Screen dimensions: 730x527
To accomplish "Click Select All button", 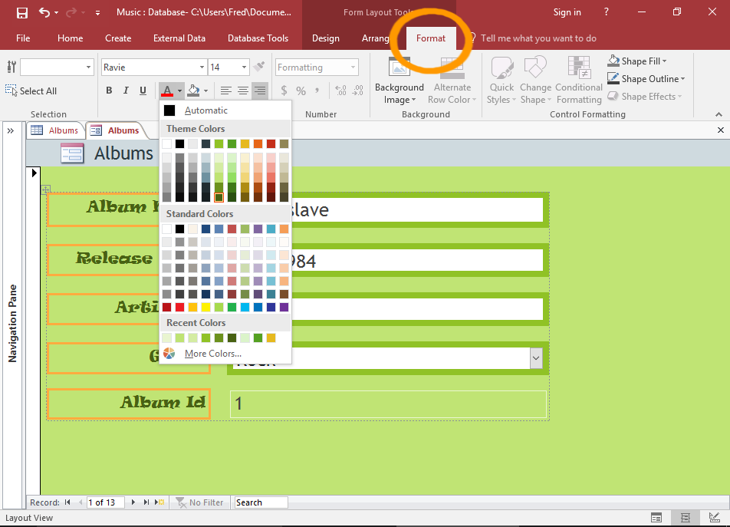I will [31, 91].
